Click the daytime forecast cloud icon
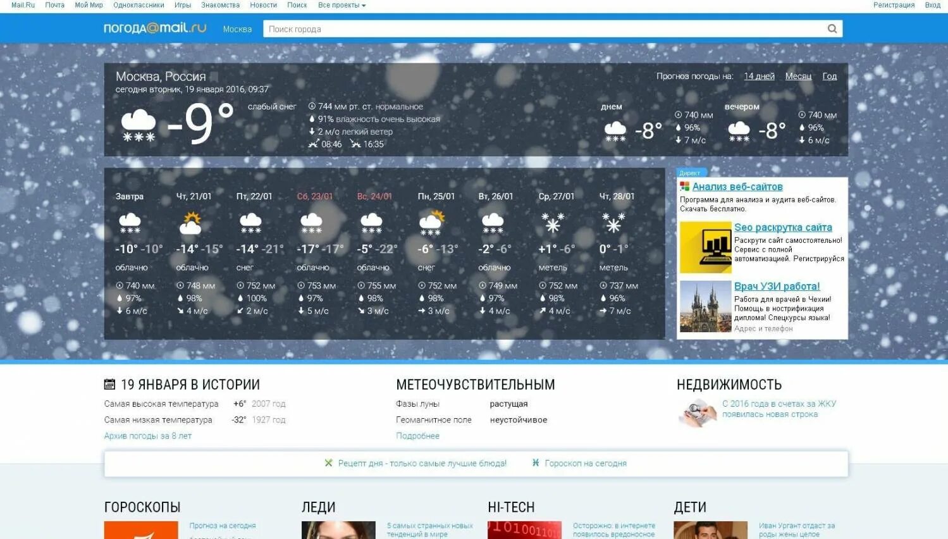This screenshot has width=948, height=539. (x=615, y=131)
